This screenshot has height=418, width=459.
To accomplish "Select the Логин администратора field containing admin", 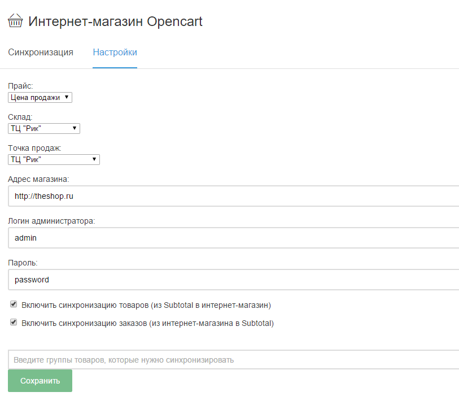I will point(234,238).
